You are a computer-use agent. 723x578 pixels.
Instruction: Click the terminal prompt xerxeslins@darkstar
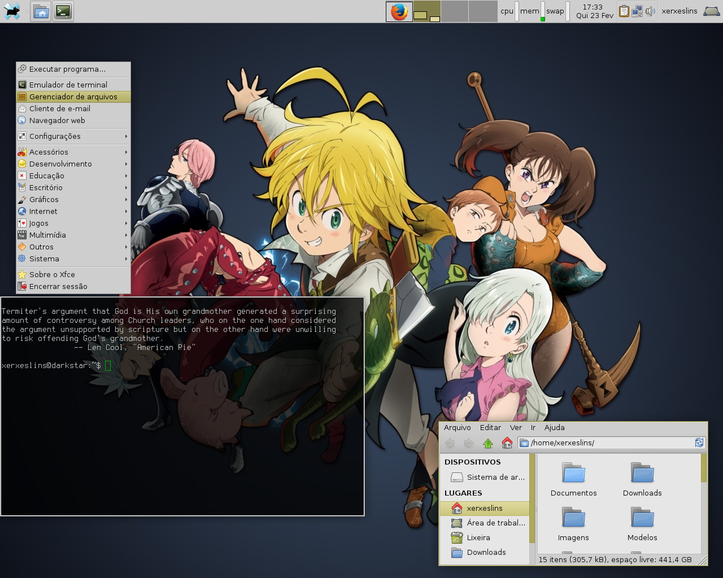[x=51, y=366]
